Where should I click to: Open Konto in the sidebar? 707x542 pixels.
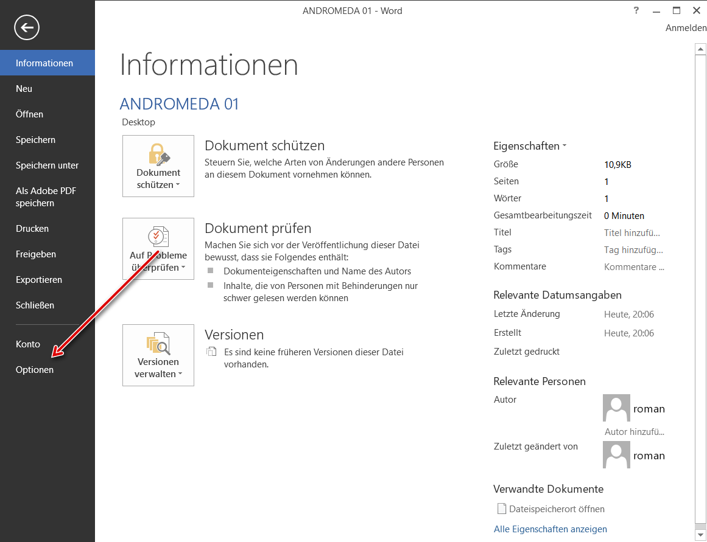tap(47, 344)
